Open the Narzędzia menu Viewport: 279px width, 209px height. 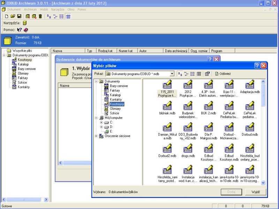(58, 9)
